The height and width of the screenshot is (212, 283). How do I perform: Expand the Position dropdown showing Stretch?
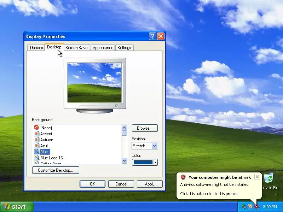[155, 146]
